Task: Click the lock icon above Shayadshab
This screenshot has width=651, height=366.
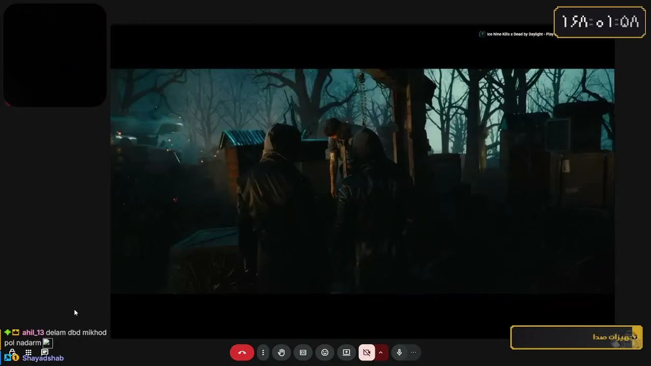Action: pos(12,352)
